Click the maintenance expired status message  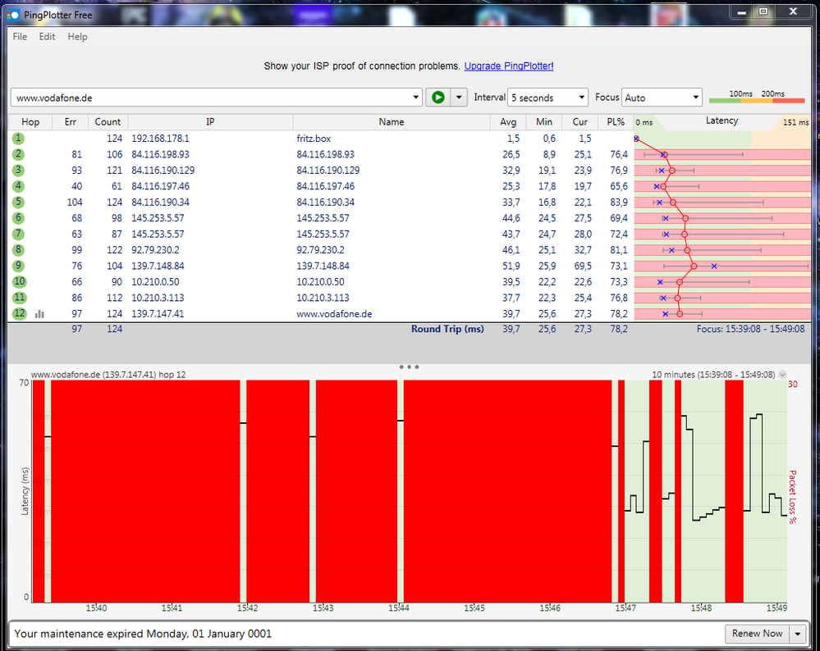click(x=143, y=634)
